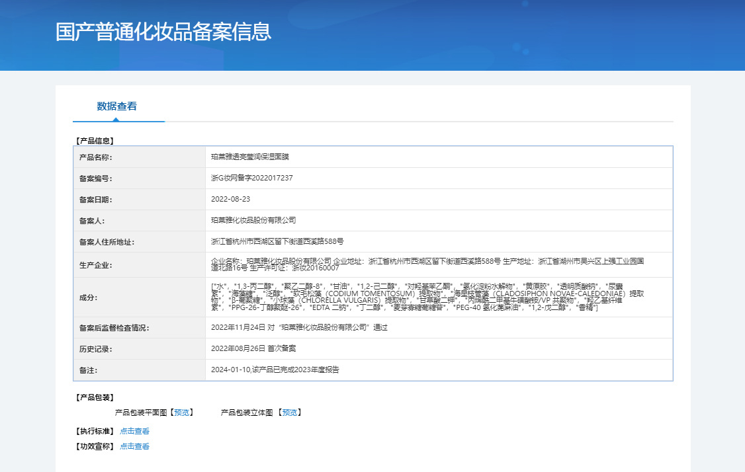745x472 pixels.
Task: Select filing number 浙G妆网备字2022017237
Action: click(x=252, y=178)
